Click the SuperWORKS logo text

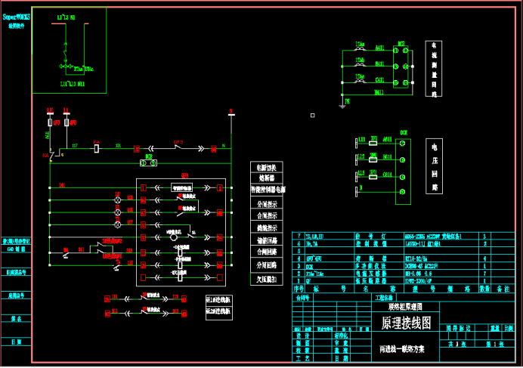(17, 17)
